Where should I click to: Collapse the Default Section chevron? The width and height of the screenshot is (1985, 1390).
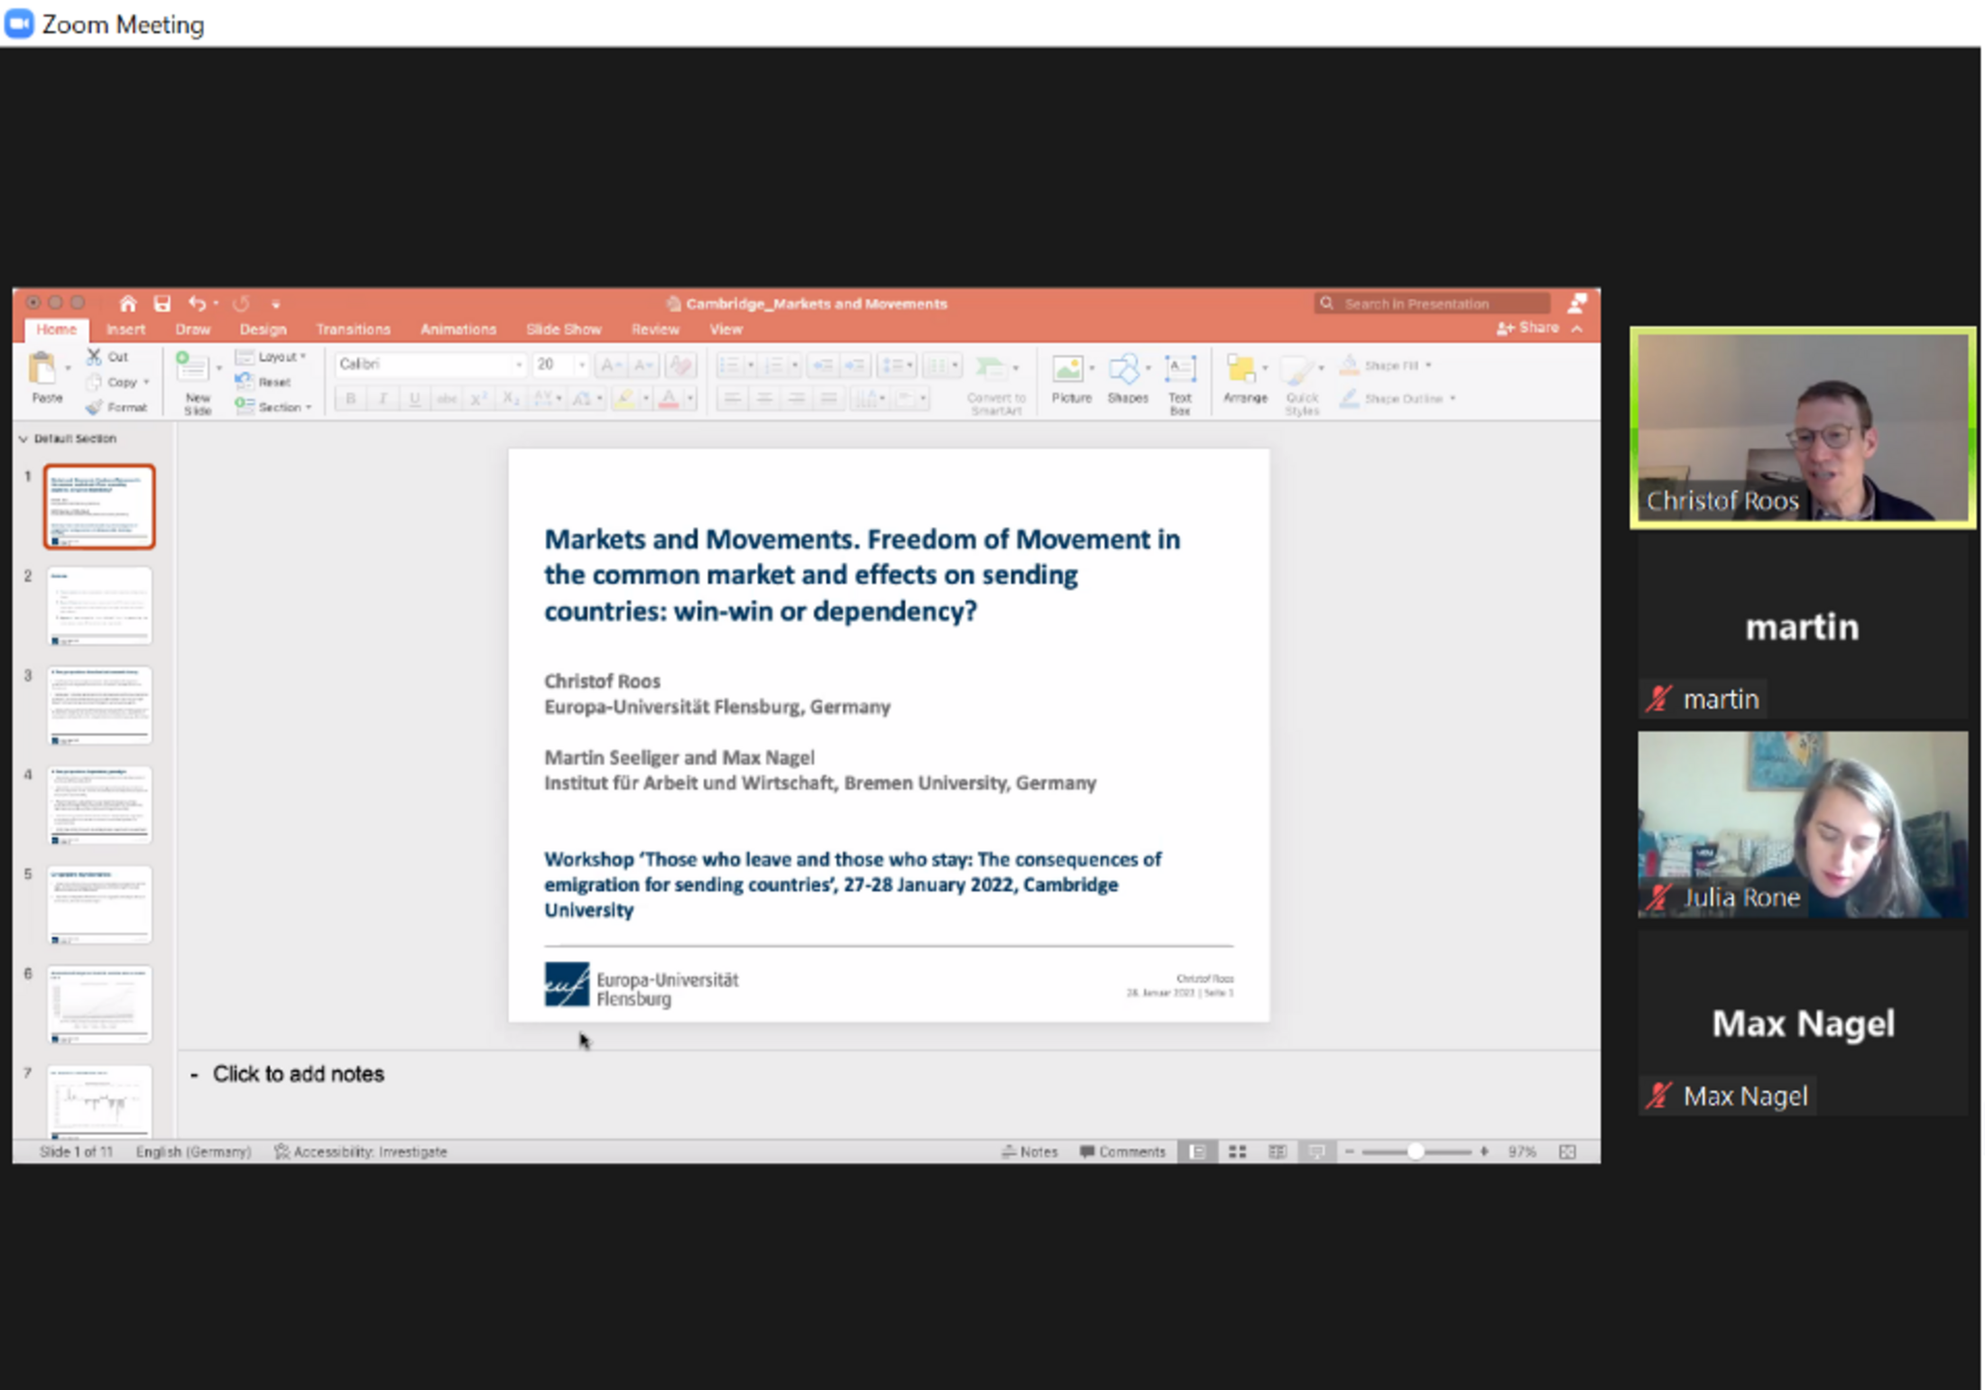click(x=23, y=439)
